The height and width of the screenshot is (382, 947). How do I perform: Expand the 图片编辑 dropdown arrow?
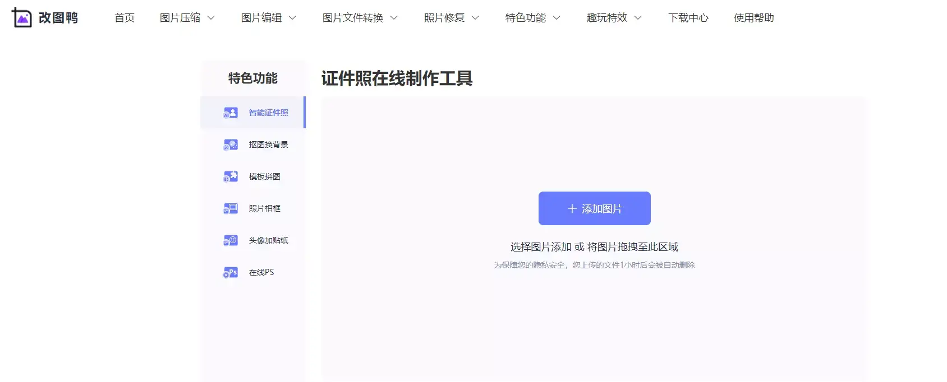pos(292,18)
